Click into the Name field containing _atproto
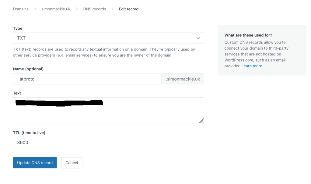The height and width of the screenshot is (184, 311). (87, 79)
